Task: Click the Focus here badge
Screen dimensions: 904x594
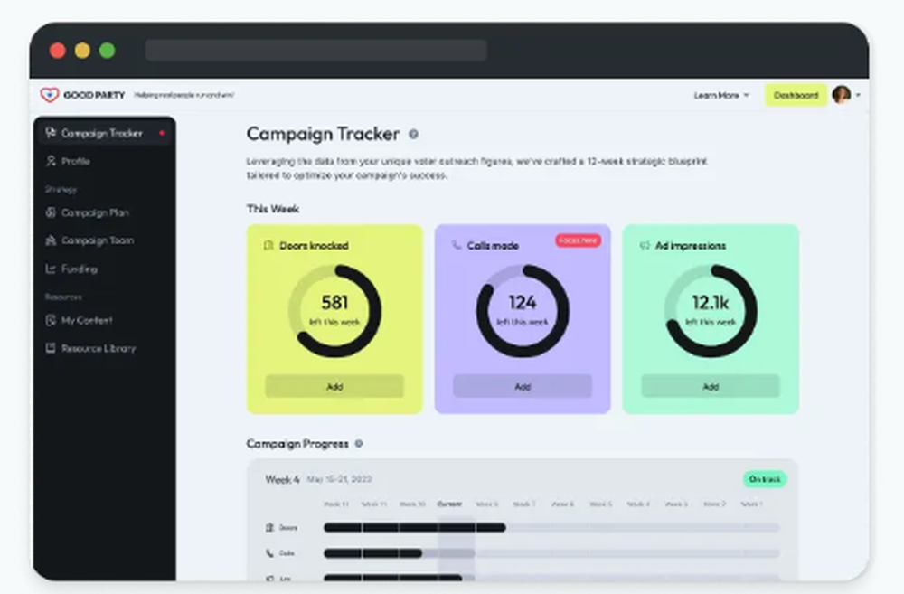Action: click(x=579, y=240)
